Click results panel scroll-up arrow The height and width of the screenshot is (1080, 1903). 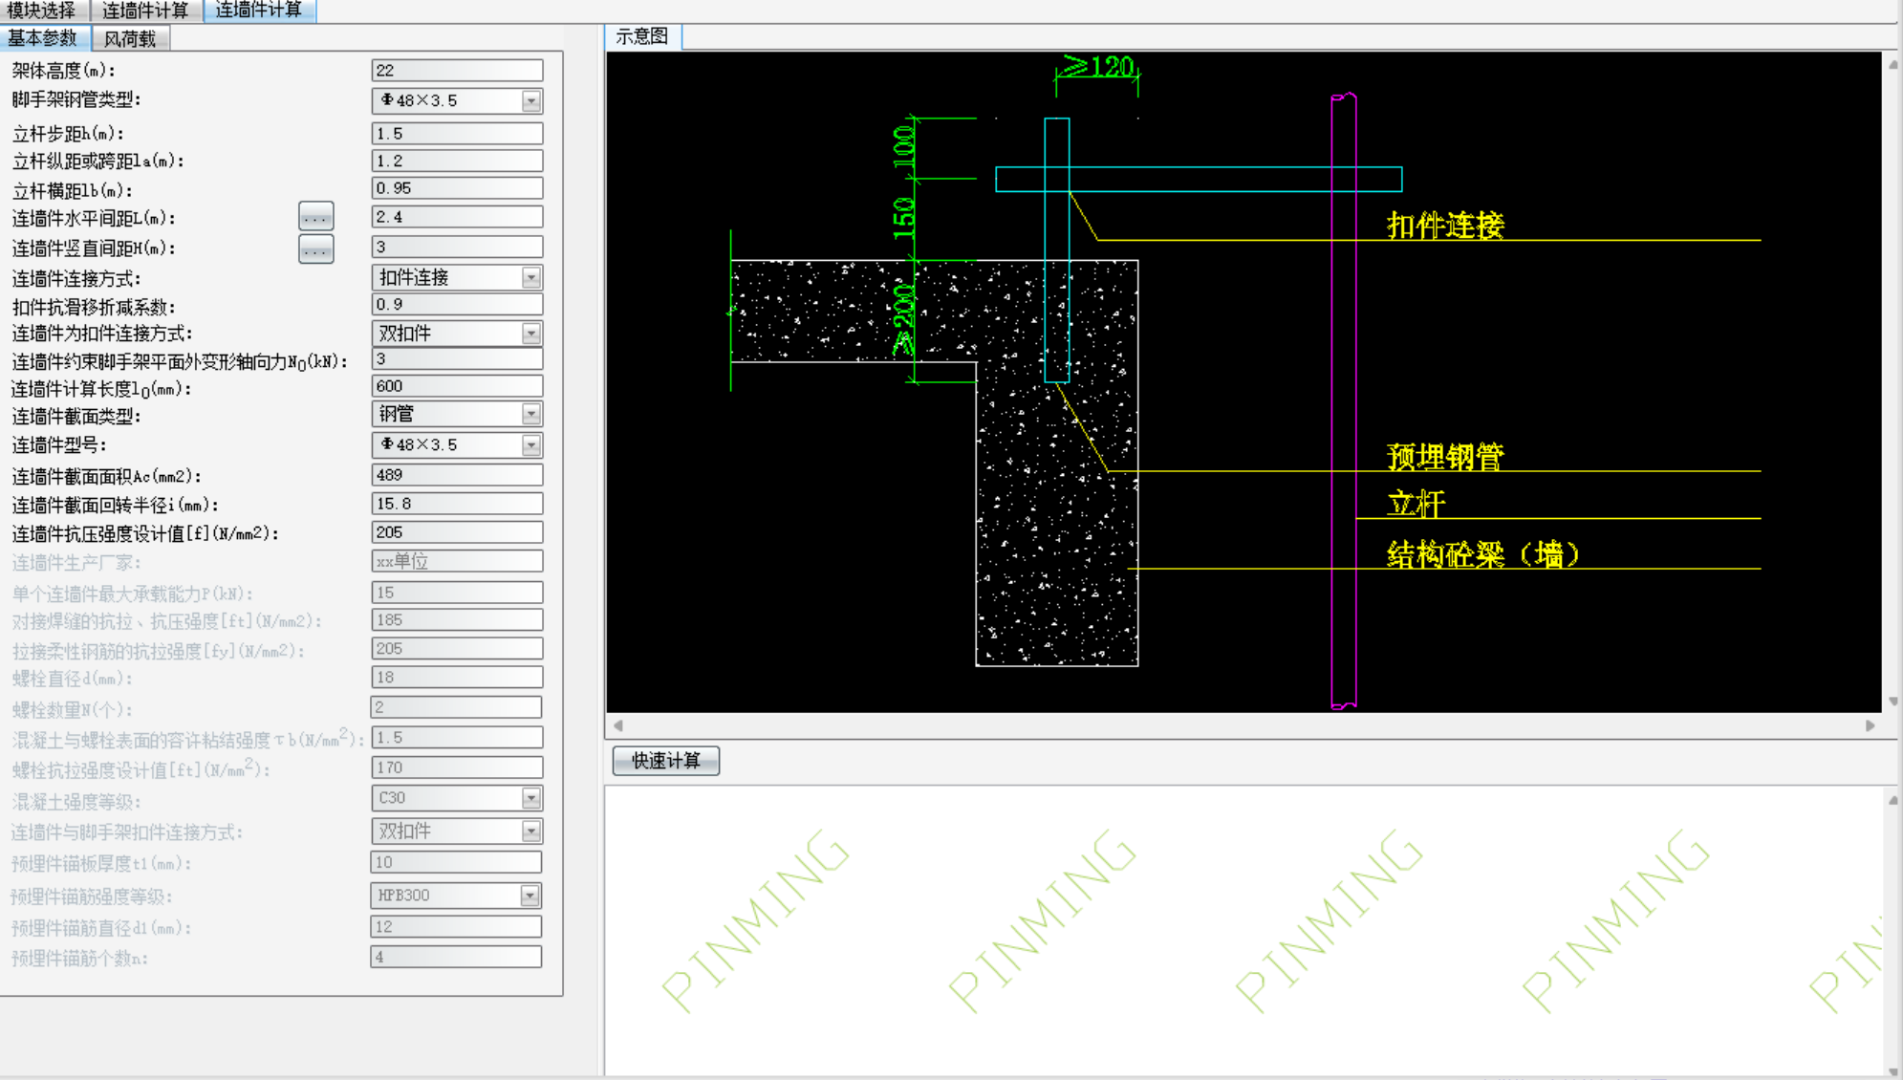coord(1892,800)
